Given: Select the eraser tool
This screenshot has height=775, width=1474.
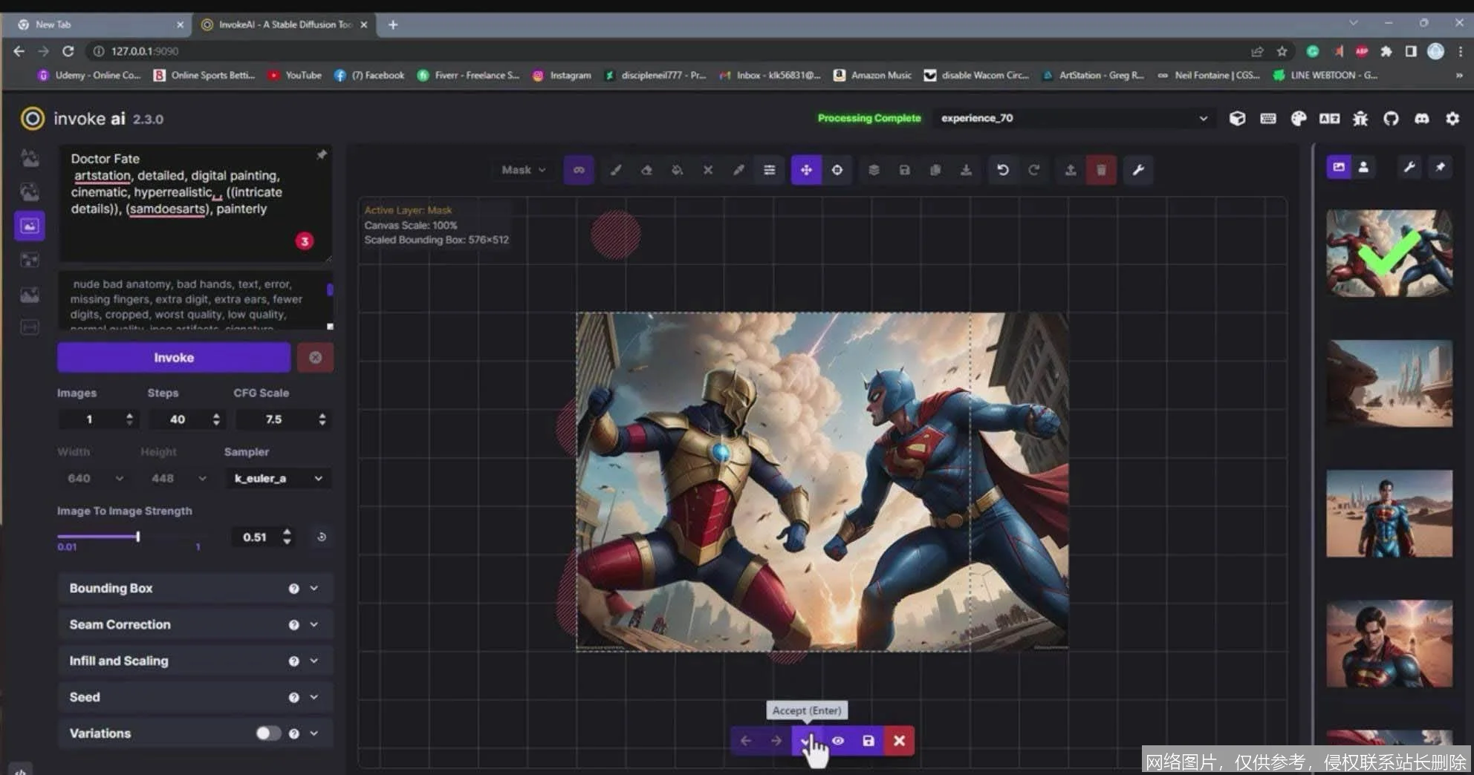Looking at the screenshot, I should coord(646,170).
